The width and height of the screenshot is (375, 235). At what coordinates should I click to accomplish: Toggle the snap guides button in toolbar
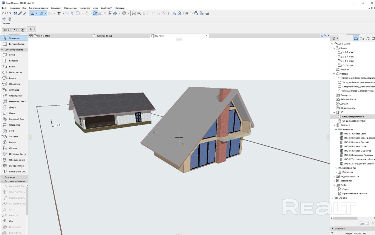click(x=41, y=13)
